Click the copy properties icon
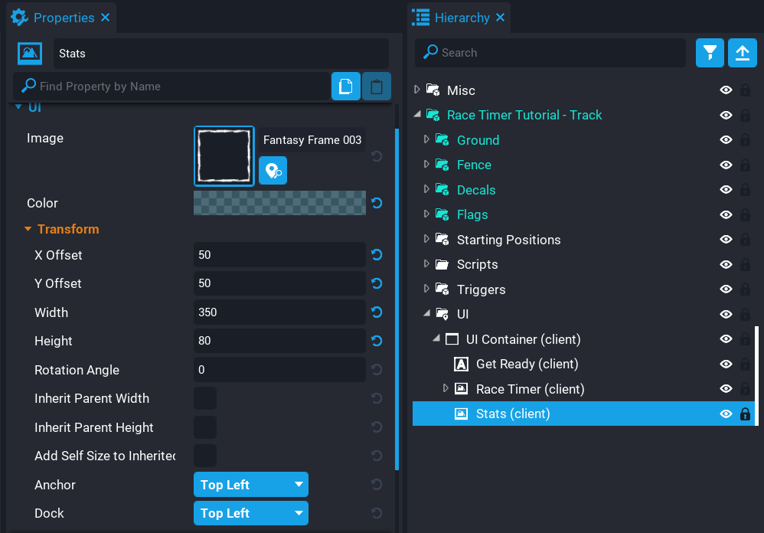 point(346,87)
